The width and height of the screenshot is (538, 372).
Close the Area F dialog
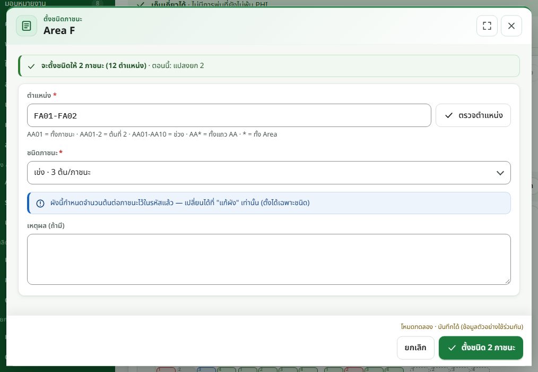click(x=511, y=26)
